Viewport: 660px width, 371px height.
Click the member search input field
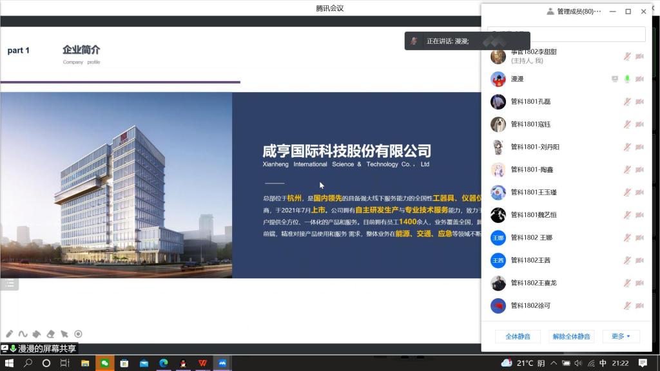pos(567,34)
